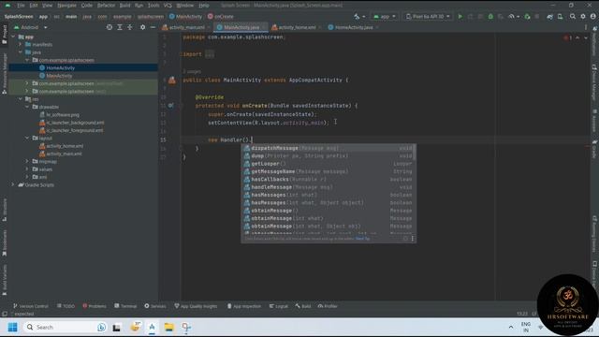This screenshot has height=337, width=599.
Task: Click the MainActivity breadcrumb in navigation bar
Action: [185, 17]
